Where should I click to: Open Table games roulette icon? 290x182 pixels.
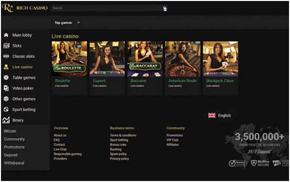tap(6, 78)
